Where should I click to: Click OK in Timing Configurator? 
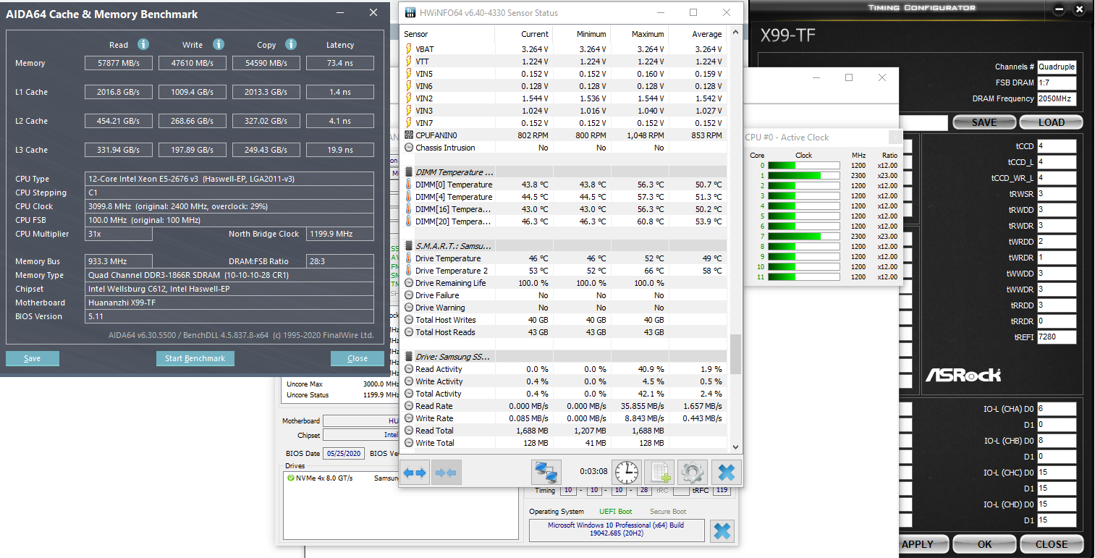(x=984, y=544)
